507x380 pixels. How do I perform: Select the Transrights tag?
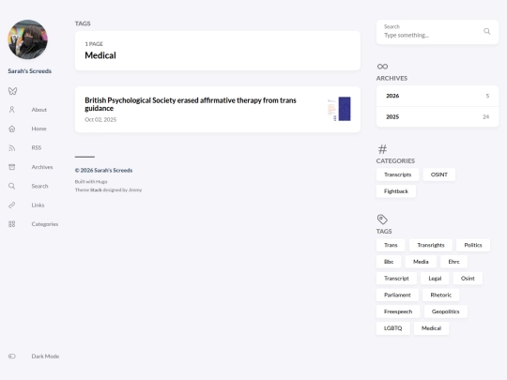pos(431,245)
